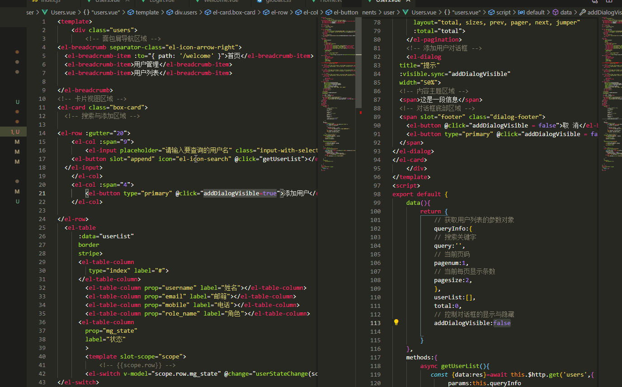622x387 pixels.
Task: Click the 'prop="role_name"' table column line
Action: pos(198,313)
